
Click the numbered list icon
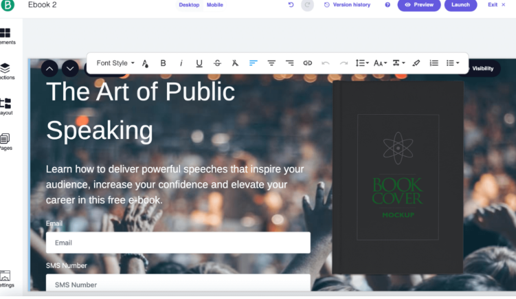pos(434,63)
